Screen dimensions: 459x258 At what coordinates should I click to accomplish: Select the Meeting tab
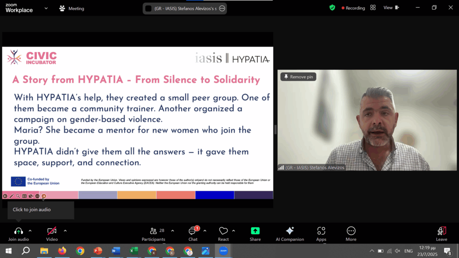(72, 9)
